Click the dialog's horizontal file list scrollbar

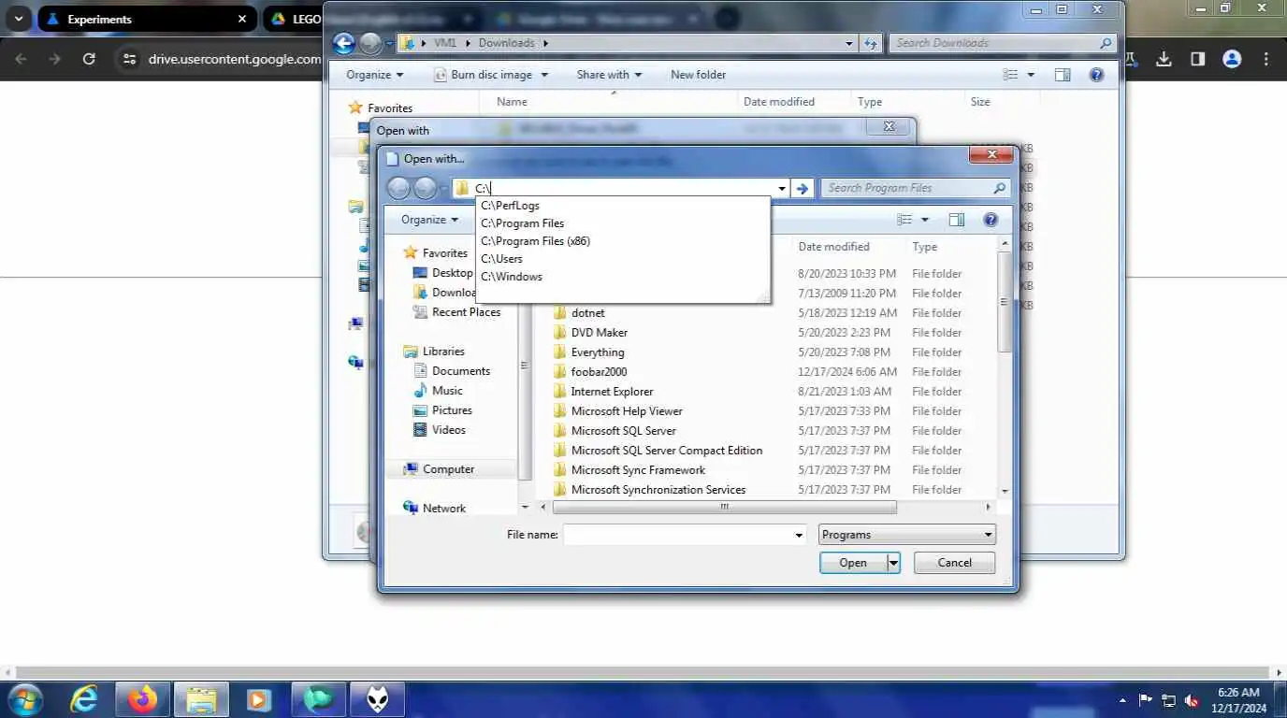[x=725, y=508]
